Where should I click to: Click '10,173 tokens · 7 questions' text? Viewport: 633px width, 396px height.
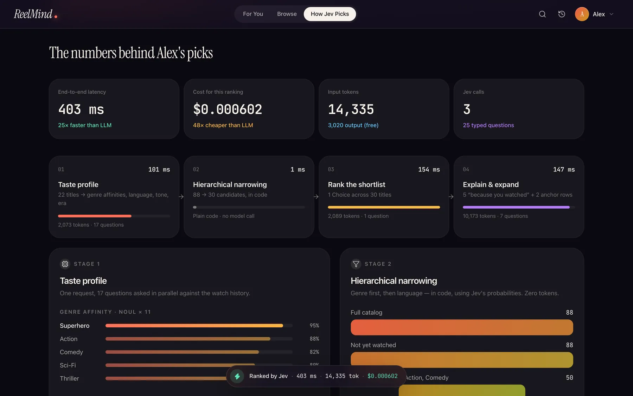495,216
